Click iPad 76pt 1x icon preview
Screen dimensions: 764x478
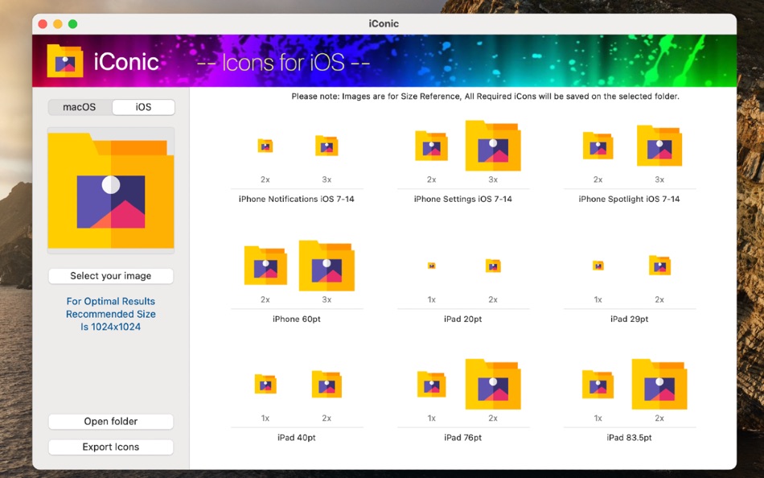(431, 385)
